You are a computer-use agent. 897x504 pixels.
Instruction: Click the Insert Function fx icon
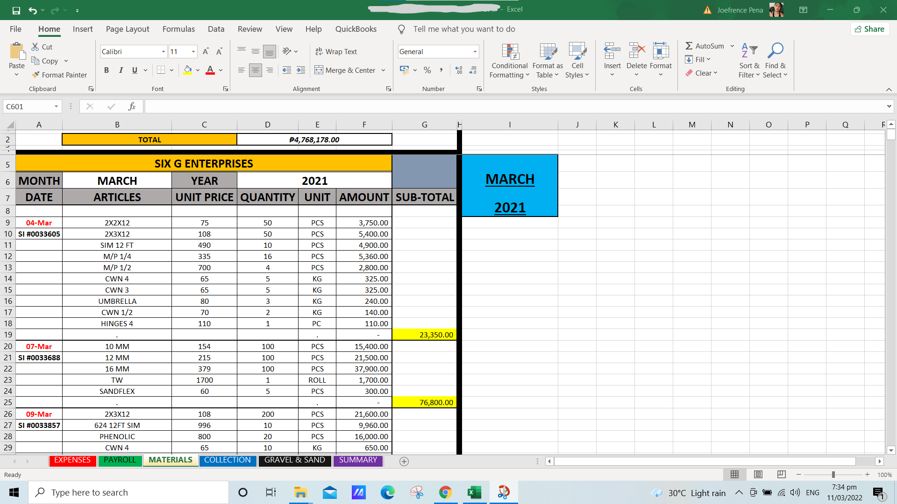[x=132, y=106]
